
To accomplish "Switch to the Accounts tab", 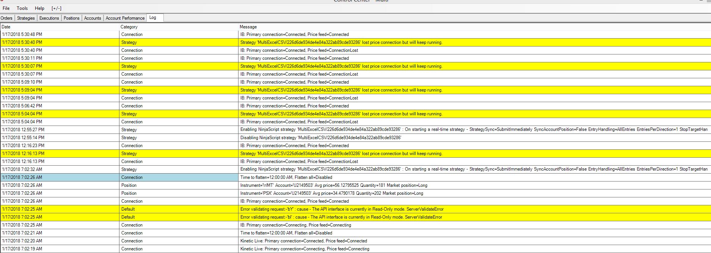I will coord(93,18).
